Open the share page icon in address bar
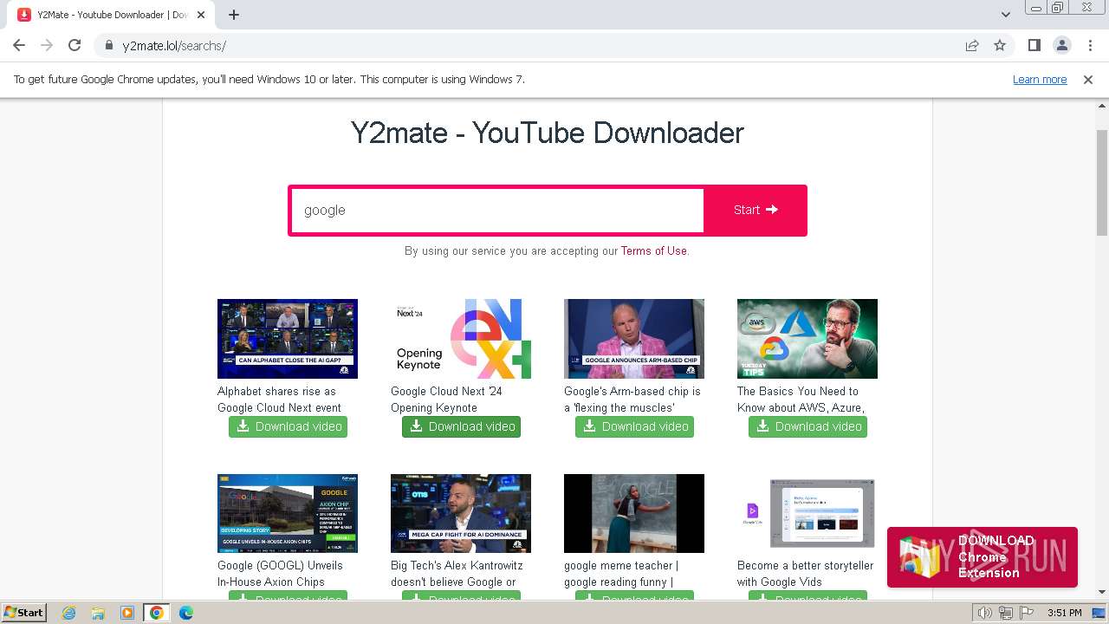This screenshot has height=624, width=1109. 972,46
